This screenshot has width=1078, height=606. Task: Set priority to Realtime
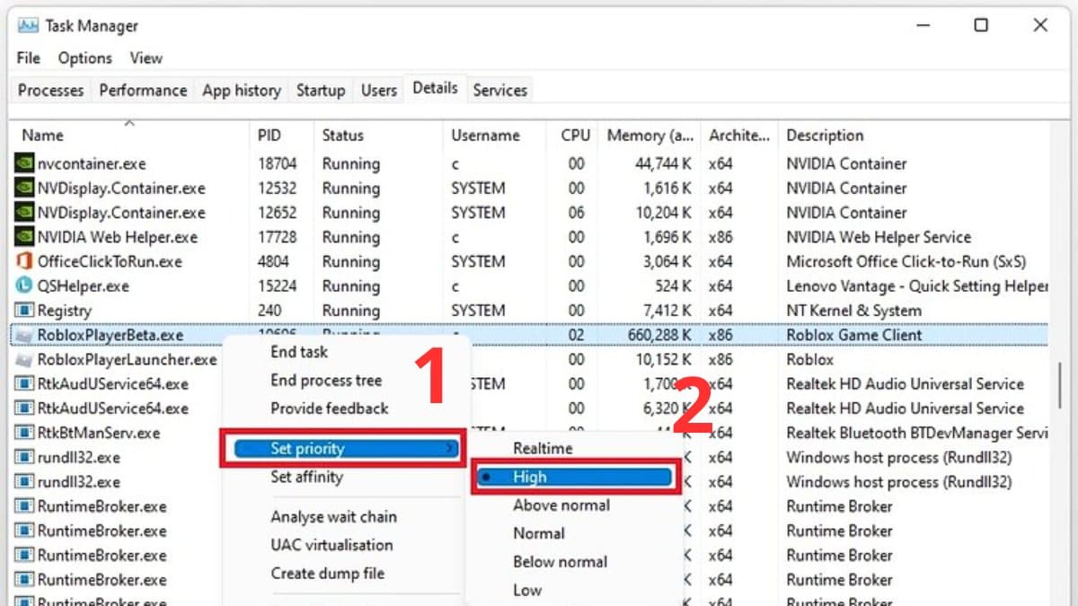click(x=543, y=448)
